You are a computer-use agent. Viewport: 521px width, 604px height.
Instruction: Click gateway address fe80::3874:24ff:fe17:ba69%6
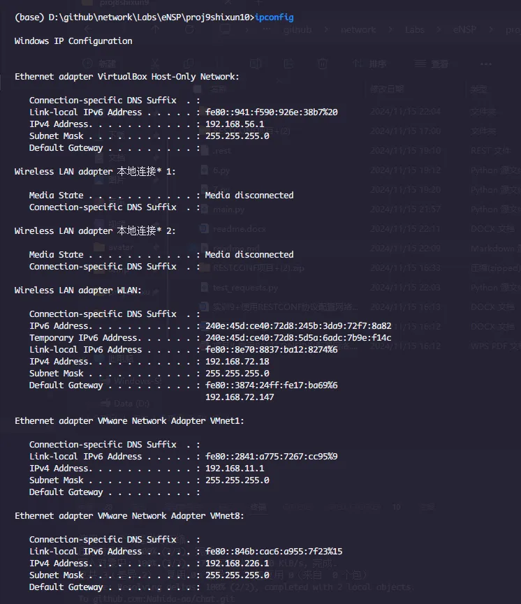tap(271, 385)
